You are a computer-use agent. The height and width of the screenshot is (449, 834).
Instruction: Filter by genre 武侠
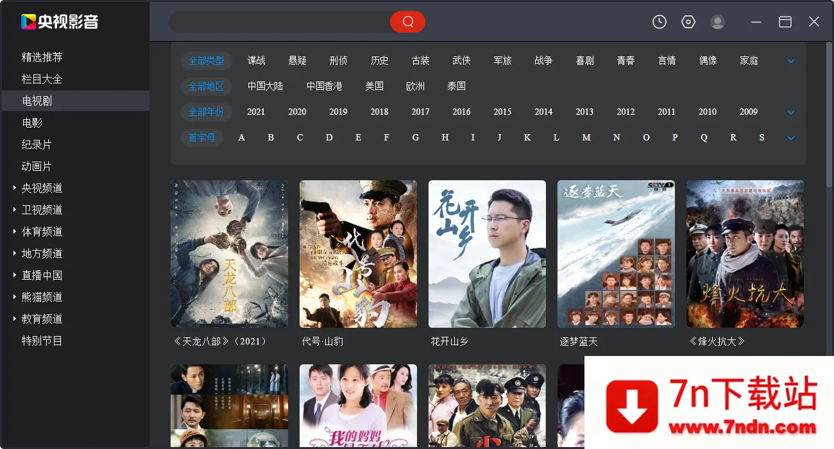coord(462,60)
